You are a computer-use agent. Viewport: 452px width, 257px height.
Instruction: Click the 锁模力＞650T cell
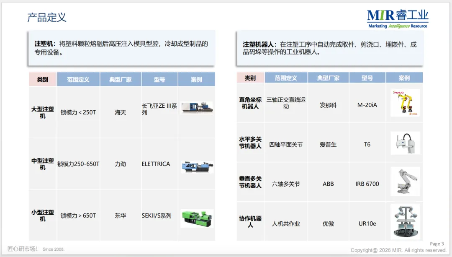(78, 215)
